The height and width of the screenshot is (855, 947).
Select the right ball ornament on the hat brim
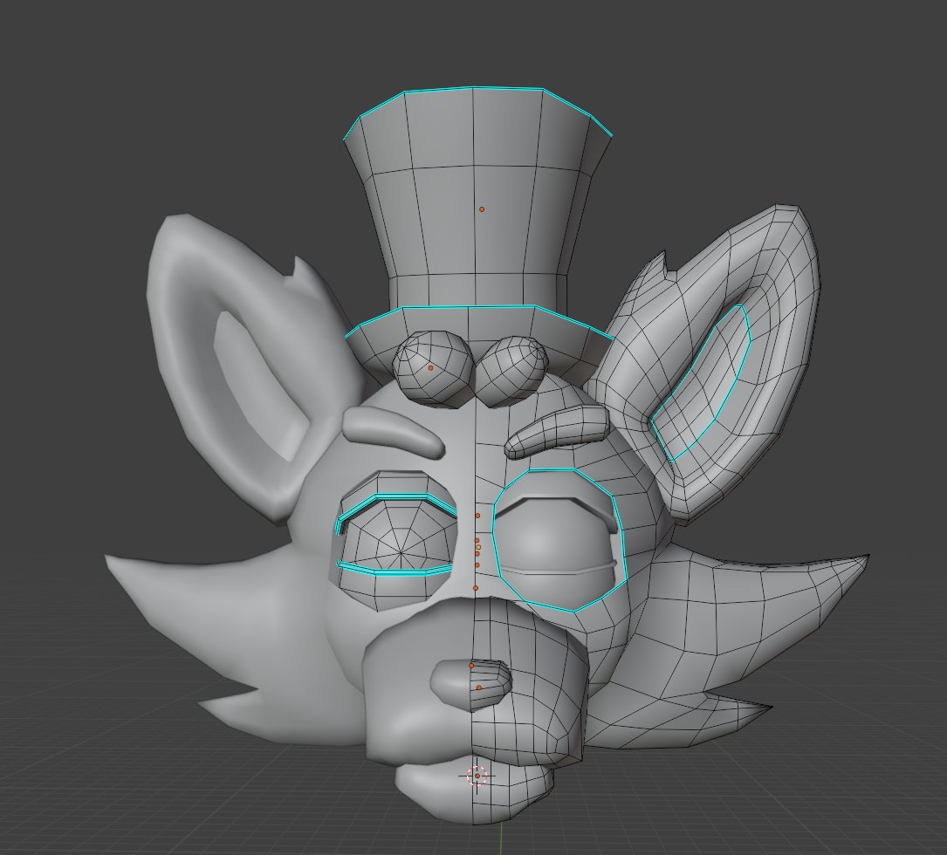(x=512, y=372)
